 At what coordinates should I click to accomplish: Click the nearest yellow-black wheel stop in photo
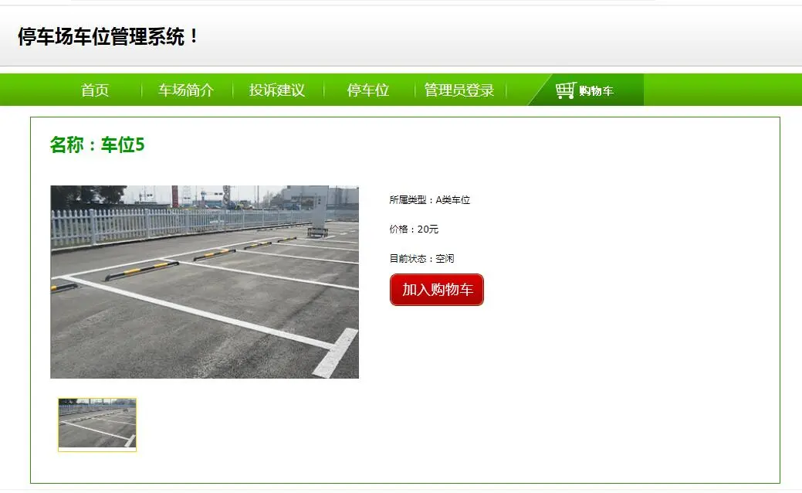142,270
